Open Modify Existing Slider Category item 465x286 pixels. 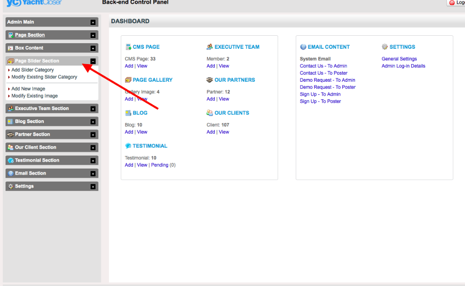[x=44, y=77]
